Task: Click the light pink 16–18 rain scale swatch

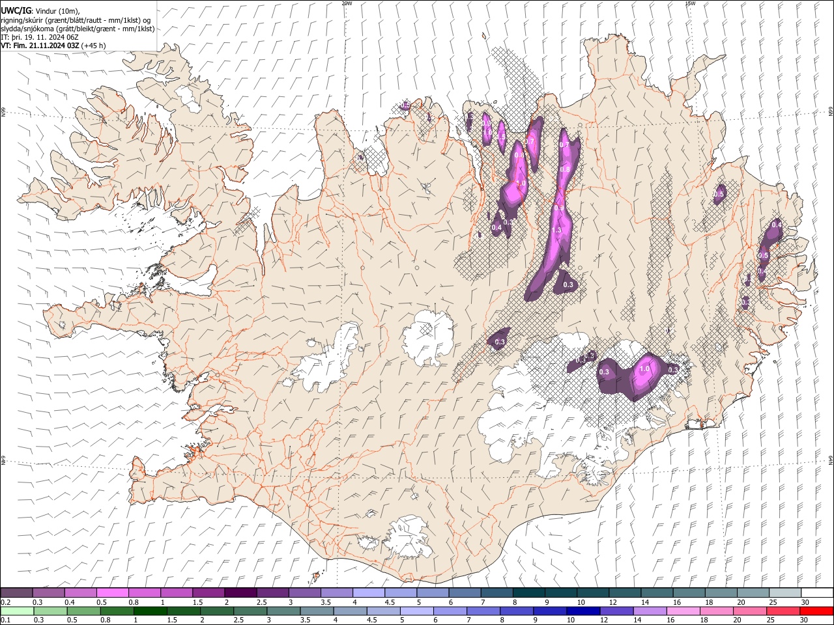Action: point(683,611)
